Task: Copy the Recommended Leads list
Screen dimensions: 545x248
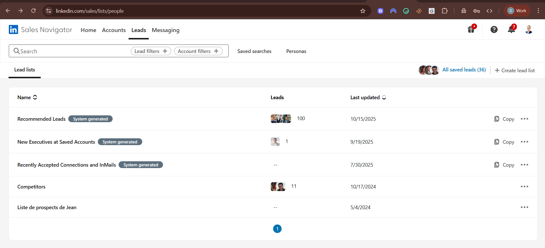Action: [504, 119]
